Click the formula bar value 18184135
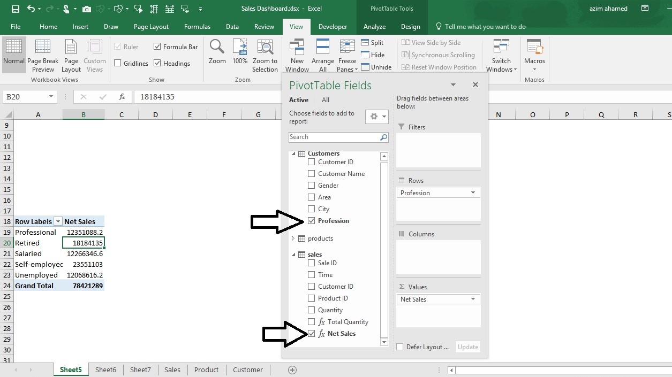The width and height of the screenshot is (672, 377). [x=157, y=97]
